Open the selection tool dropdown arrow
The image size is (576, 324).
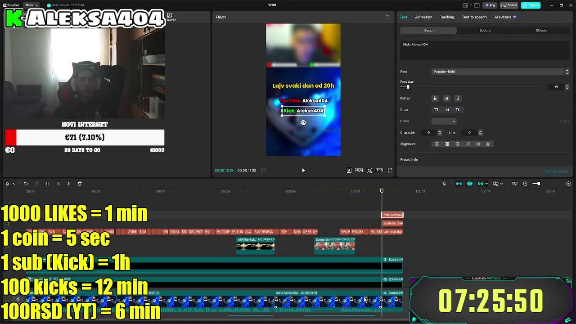[14, 184]
